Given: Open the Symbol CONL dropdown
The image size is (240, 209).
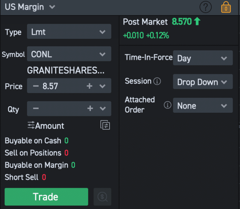Looking at the screenshot, I should tap(69, 54).
